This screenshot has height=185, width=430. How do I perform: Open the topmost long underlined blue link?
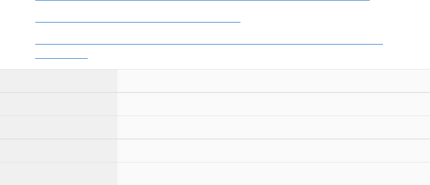click(202, 0)
